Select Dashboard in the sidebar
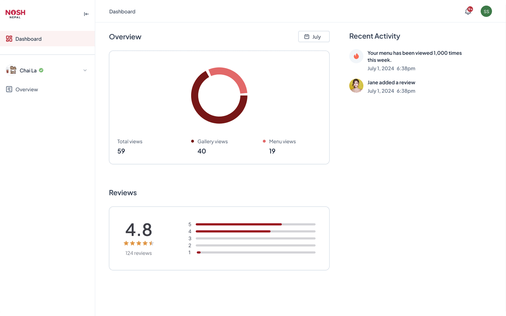 (x=28, y=39)
